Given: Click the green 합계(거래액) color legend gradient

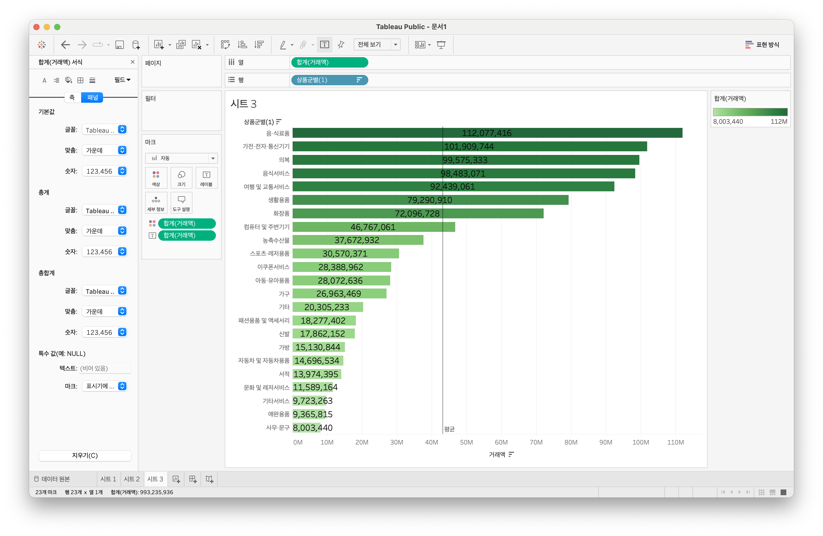Looking at the screenshot, I should (750, 112).
